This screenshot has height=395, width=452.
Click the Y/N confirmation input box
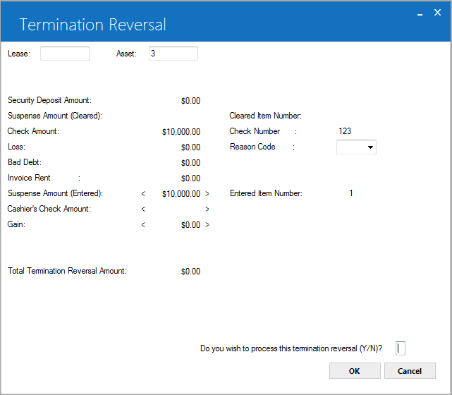[401, 348]
